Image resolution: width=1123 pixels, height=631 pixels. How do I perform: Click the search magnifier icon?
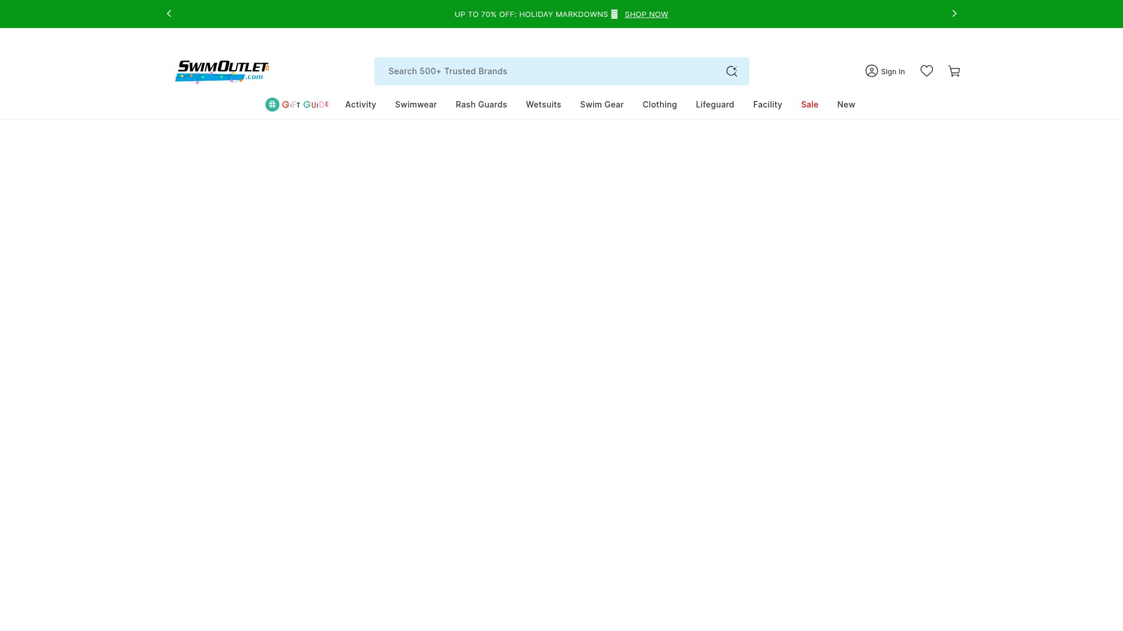click(732, 71)
